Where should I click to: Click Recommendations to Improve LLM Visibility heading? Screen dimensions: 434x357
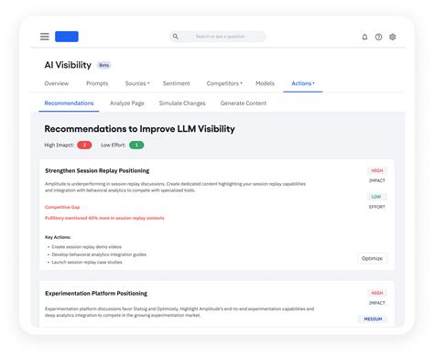[139, 129]
